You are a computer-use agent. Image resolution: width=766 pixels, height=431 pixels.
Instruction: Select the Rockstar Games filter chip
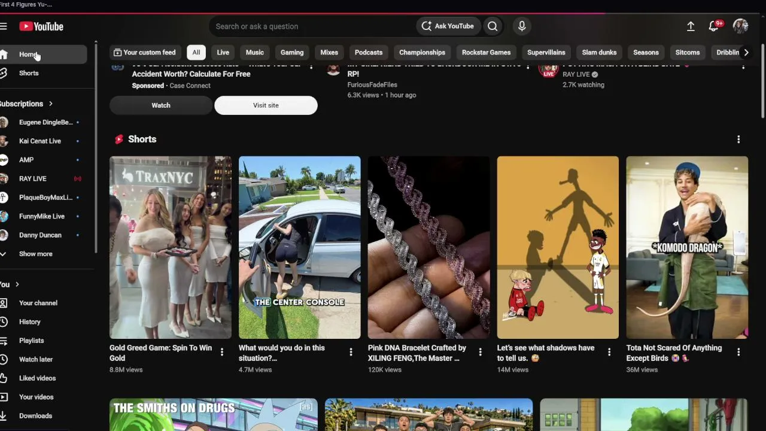[x=486, y=53]
